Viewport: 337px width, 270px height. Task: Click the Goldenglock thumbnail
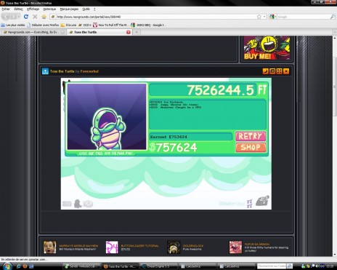(x=174, y=247)
